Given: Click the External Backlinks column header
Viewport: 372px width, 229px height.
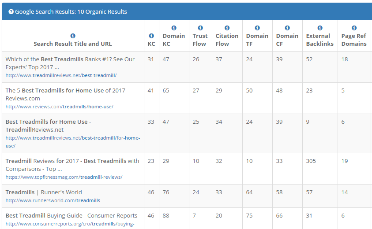Looking at the screenshot, I should pyautogui.click(x=320, y=40).
